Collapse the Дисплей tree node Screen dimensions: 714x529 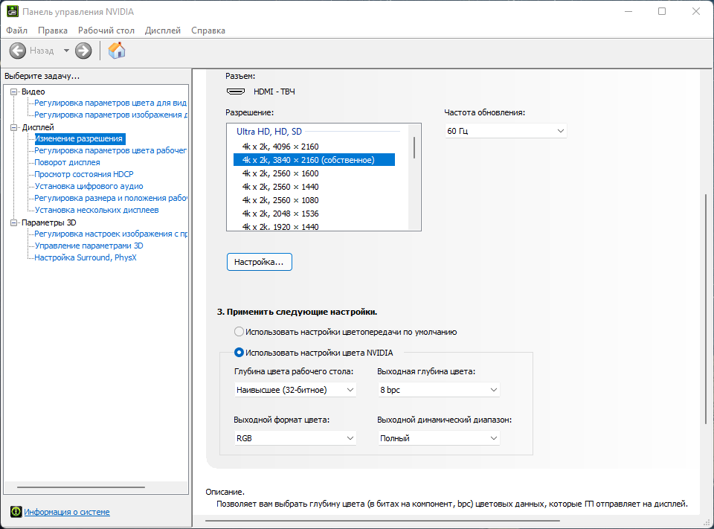point(13,127)
